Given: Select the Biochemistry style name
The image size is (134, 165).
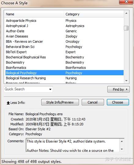Looking at the screenshot, I should (x=15, y=62).
